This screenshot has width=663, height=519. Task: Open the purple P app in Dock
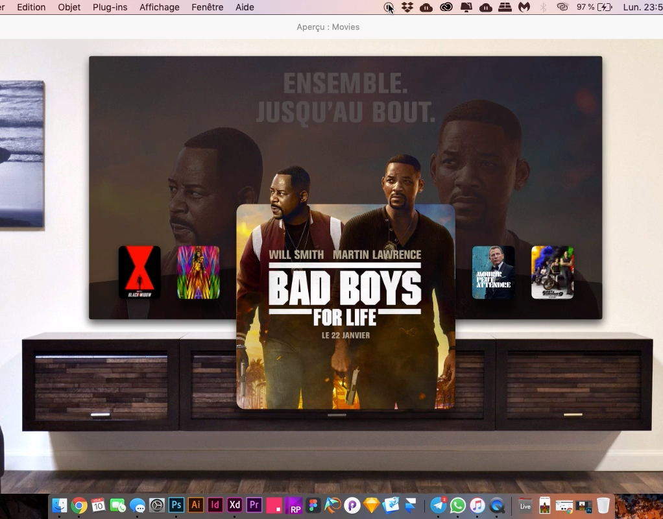coord(352,505)
